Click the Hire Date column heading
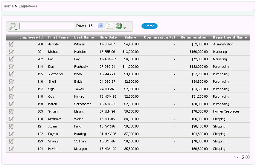The height and width of the screenshot is (166, 256). (108, 37)
